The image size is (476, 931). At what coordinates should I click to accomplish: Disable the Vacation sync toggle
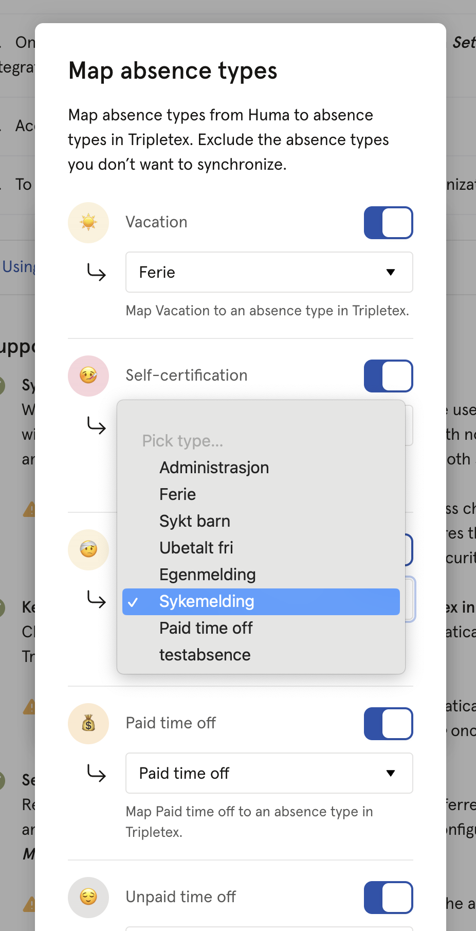coord(389,223)
